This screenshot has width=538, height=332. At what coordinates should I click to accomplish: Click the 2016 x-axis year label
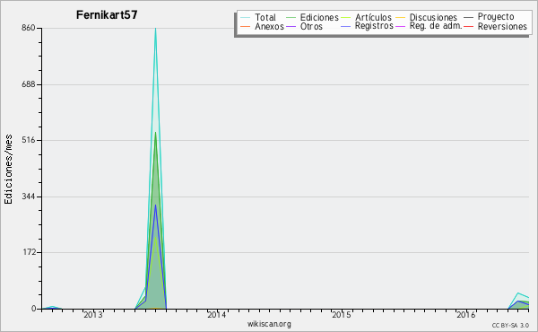pos(466,315)
